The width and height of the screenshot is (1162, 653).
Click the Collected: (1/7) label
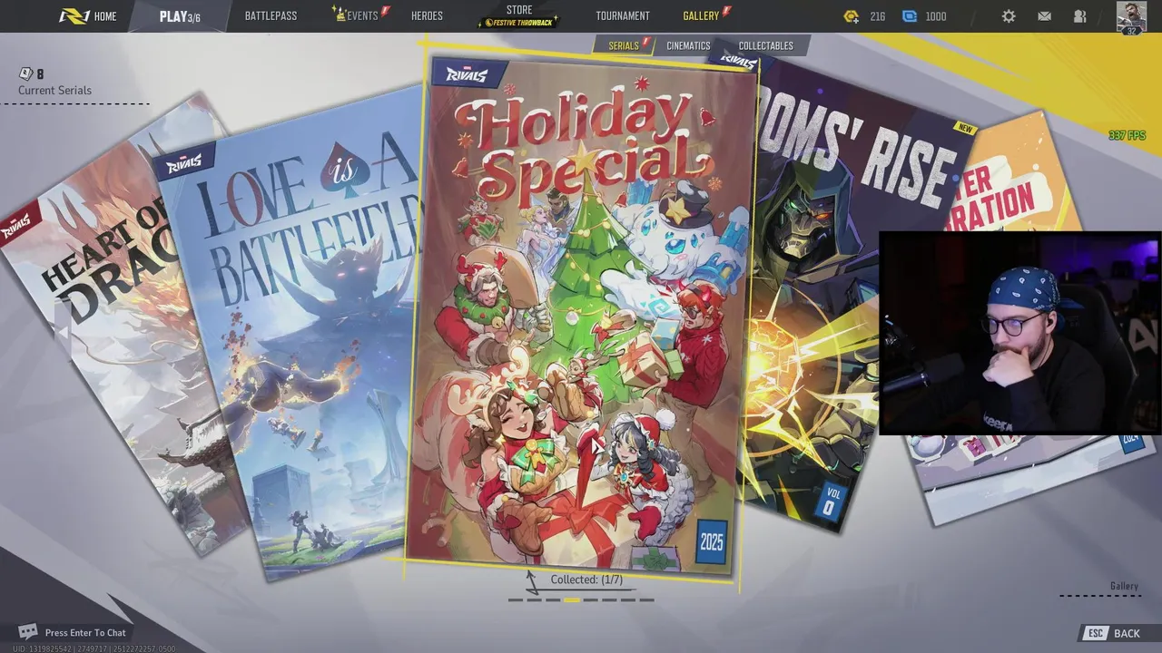coord(586,580)
